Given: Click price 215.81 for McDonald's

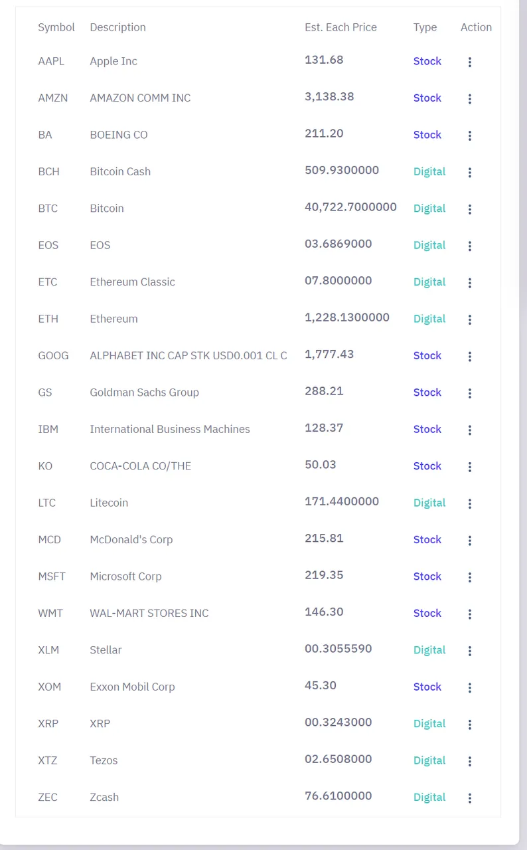Looking at the screenshot, I should [x=324, y=539].
